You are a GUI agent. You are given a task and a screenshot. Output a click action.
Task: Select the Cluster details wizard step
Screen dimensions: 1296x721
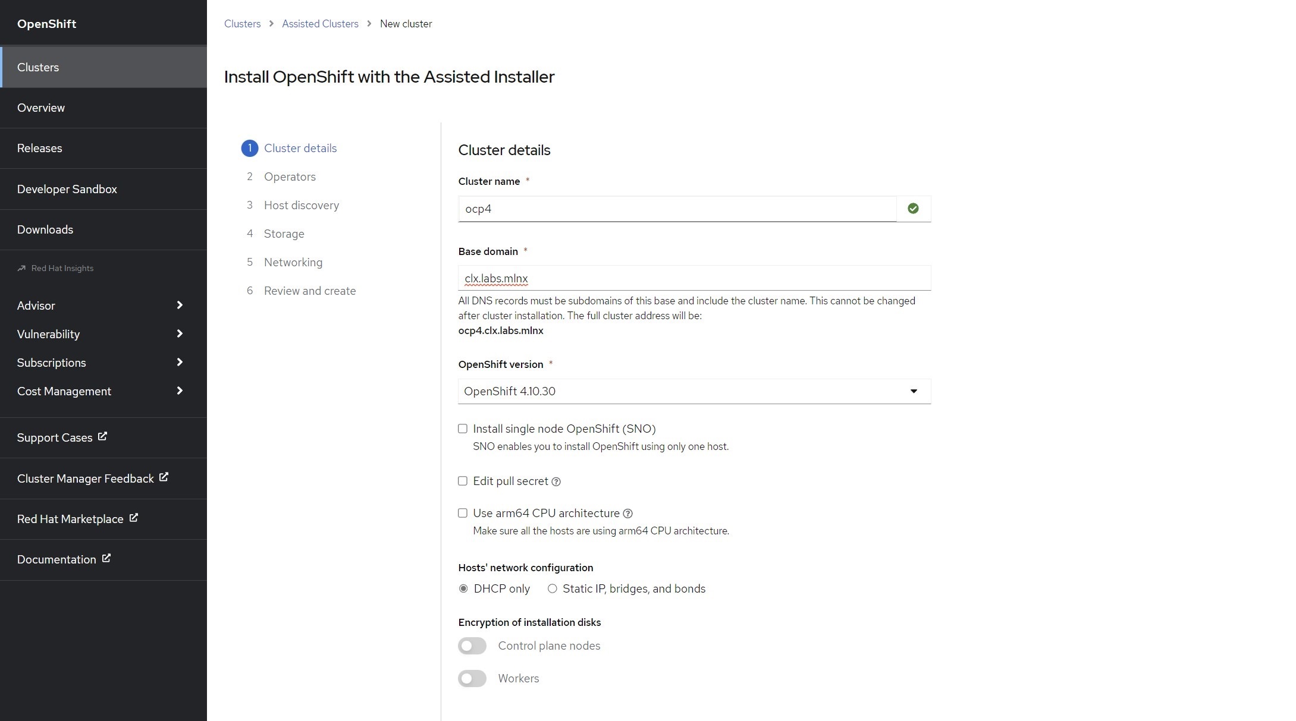click(x=300, y=148)
